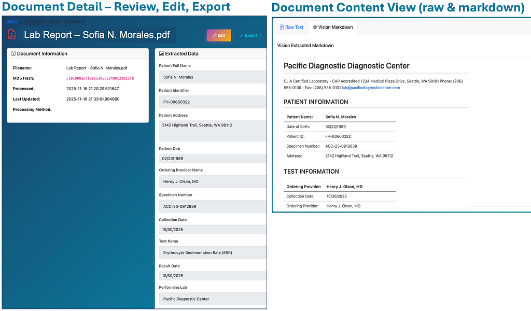
Task: Click the Pacific Diagnostic Diagnostic Center heading
Action: [346, 66]
